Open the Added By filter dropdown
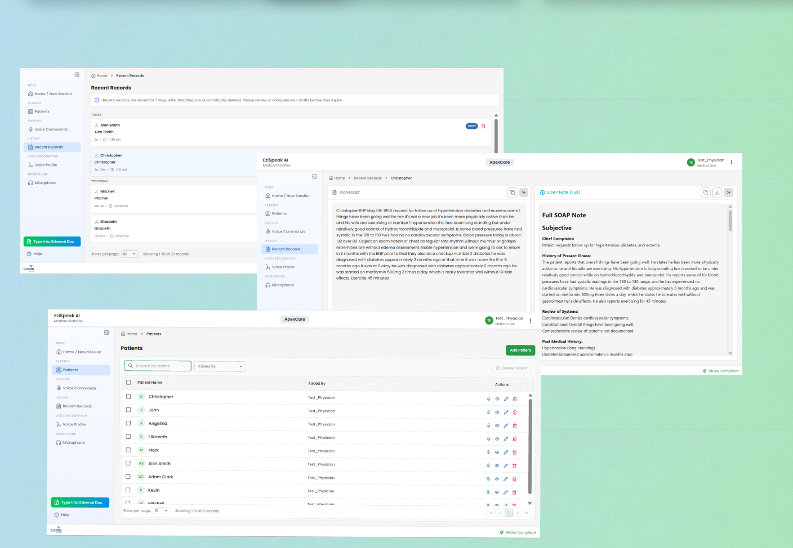 220,366
